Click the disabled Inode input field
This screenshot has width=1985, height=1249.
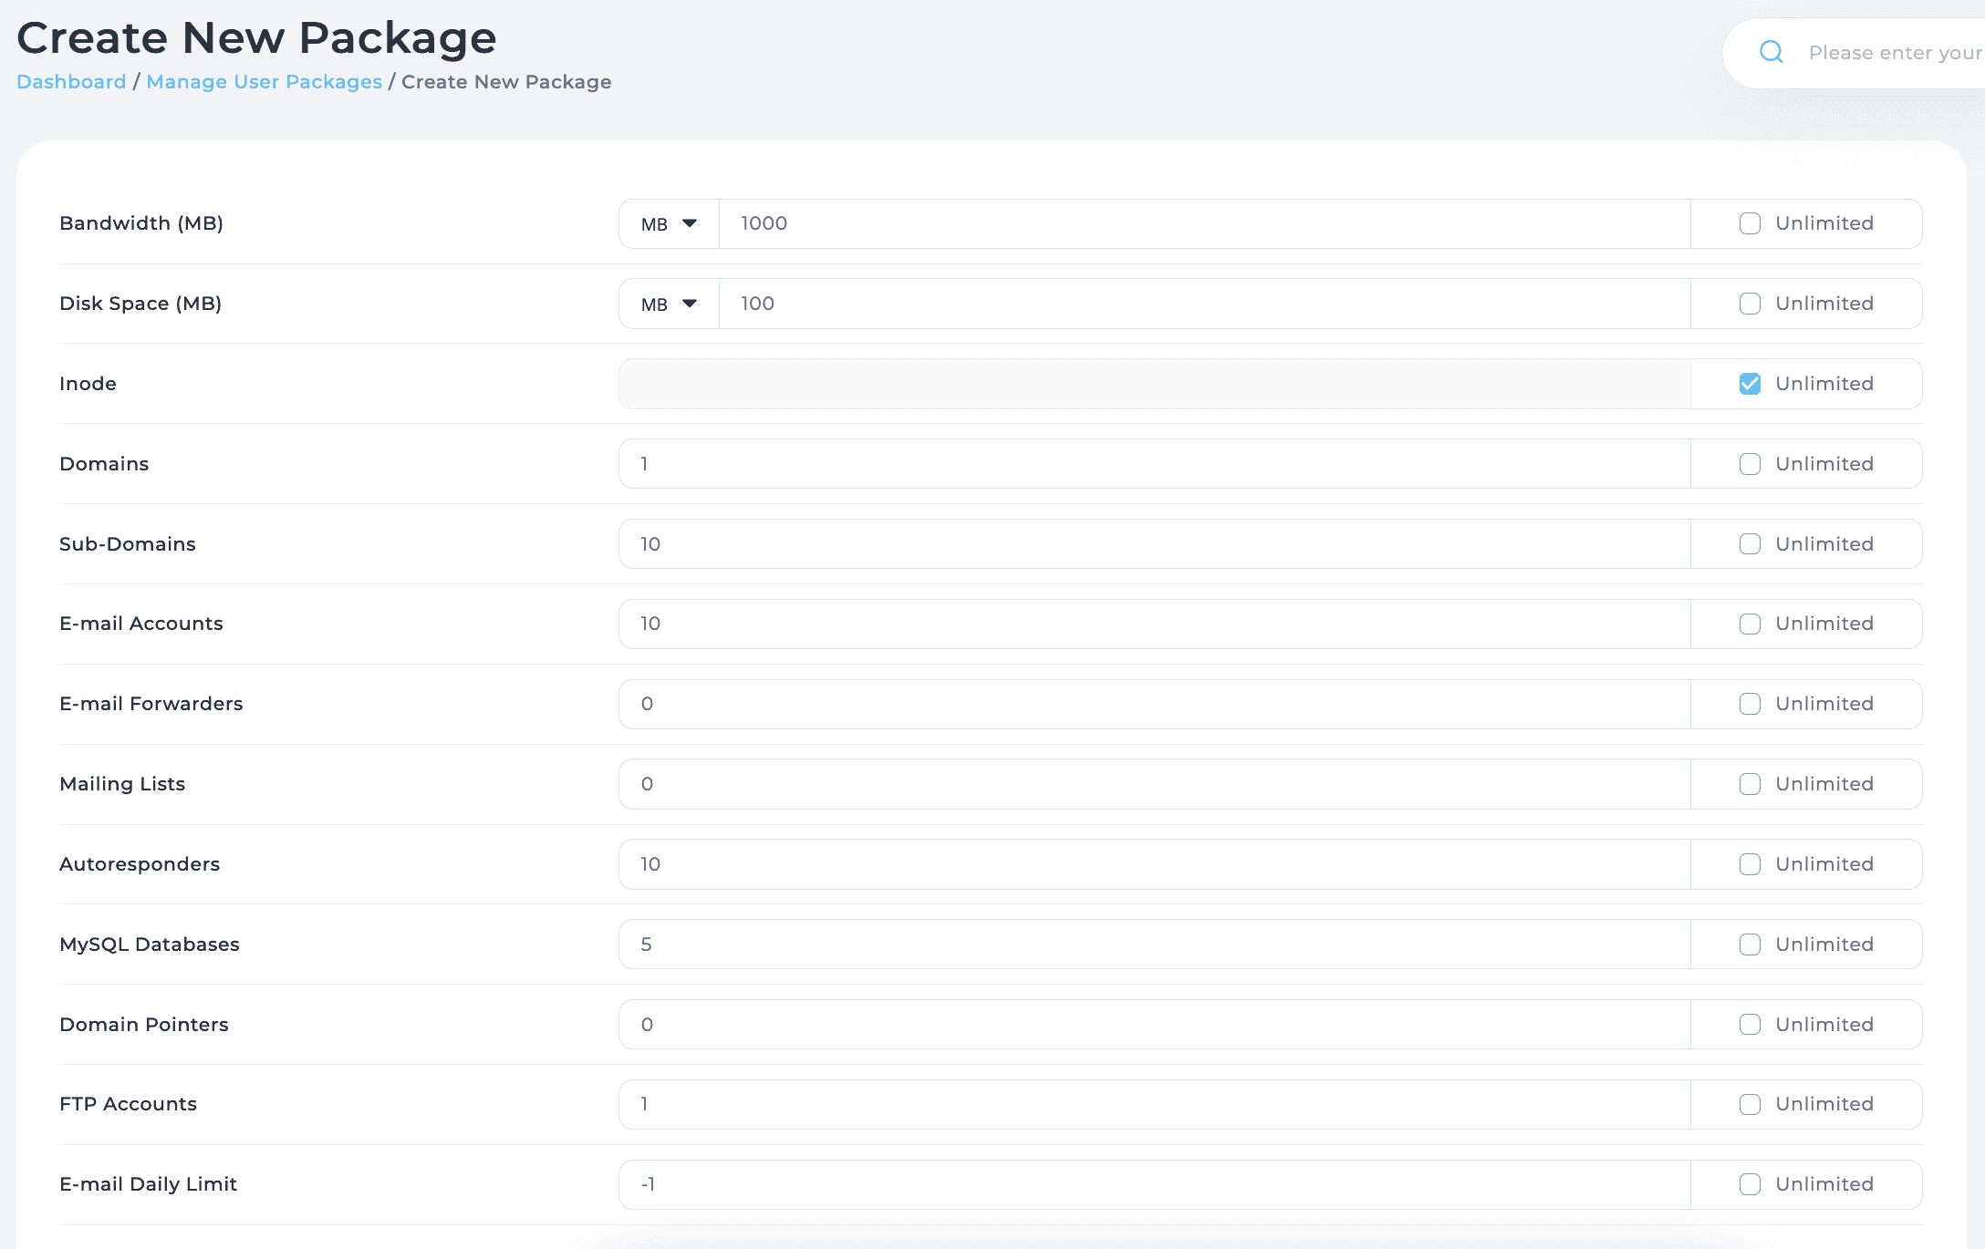pyautogui.click(x=1155, y=384)
